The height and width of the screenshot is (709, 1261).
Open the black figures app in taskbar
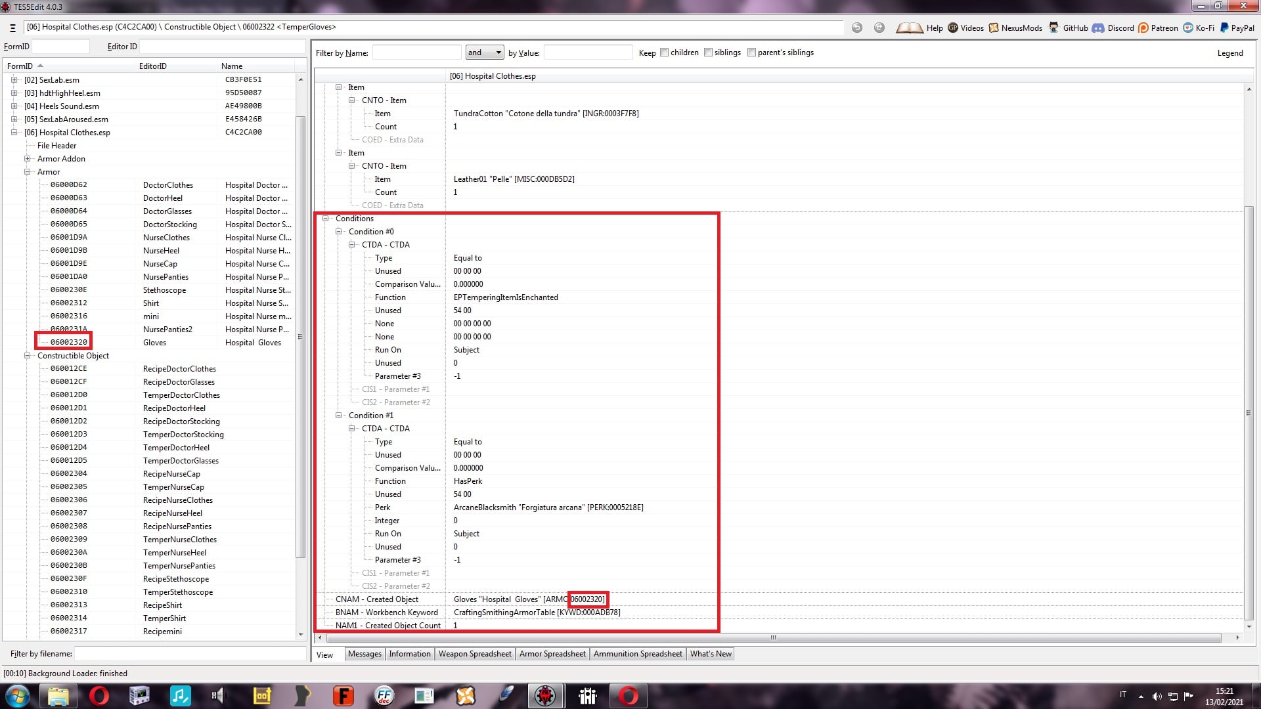pyautogui.click(x=587, y=696)
